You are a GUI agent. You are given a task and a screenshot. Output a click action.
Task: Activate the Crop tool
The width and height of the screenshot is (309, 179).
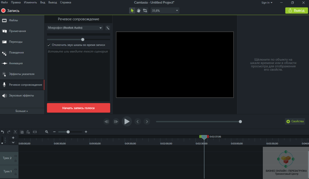pyautogui.click(x=145, y=11)
